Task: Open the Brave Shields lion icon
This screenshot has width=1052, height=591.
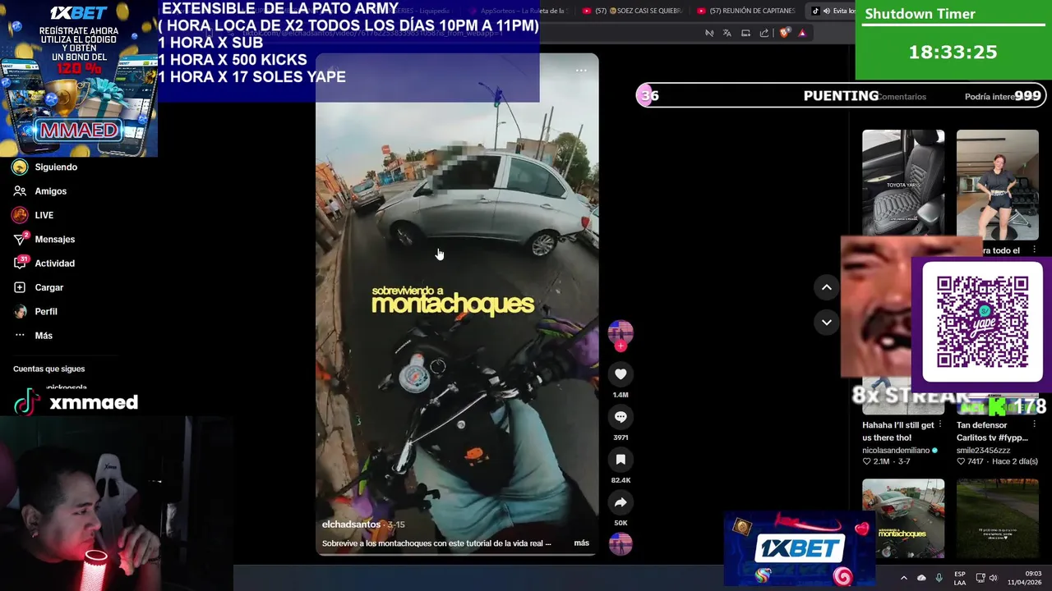Action: (x=784, y=33)
